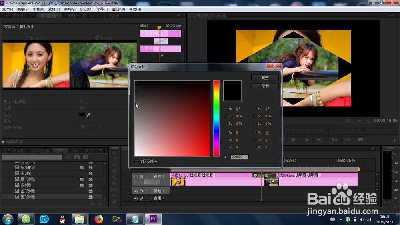400x225 pixels.
Task: Confirm color with 确定 button
Action: [265, 78]
